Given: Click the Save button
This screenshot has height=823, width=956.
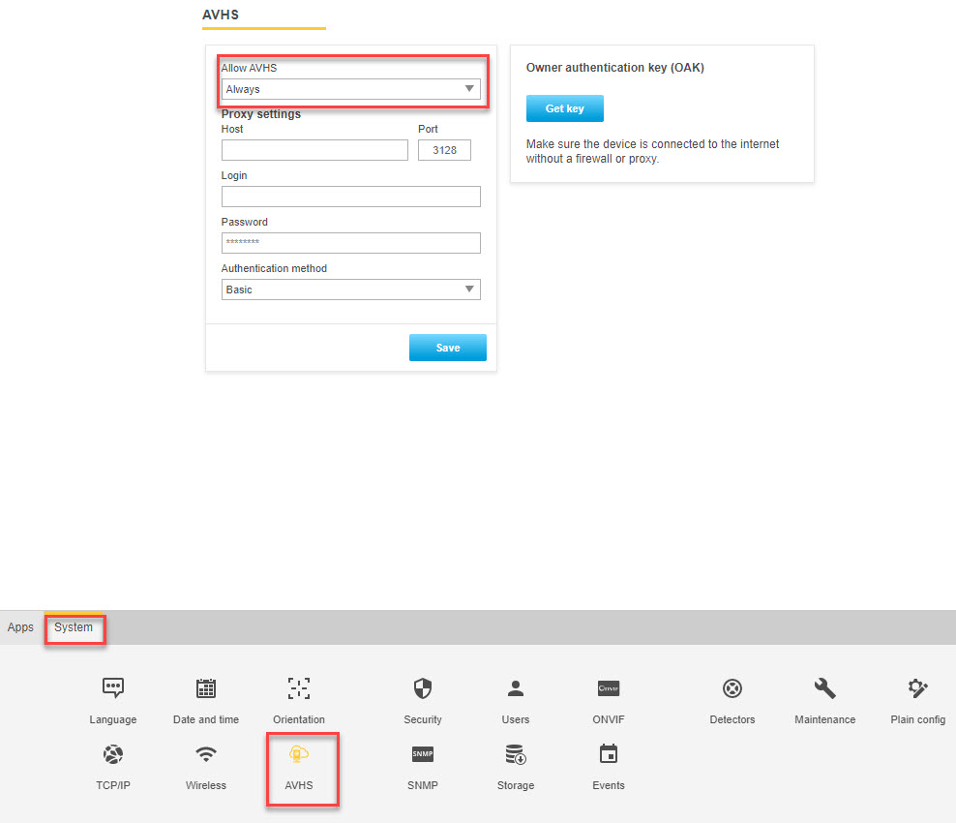Looking at the screenshot, I should (447, 348).
